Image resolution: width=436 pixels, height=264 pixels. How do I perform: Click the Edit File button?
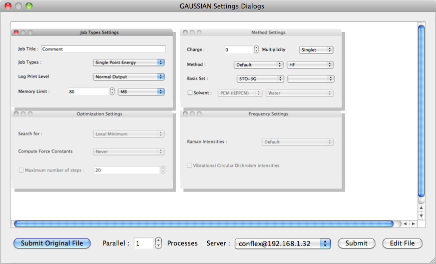(x=402, y=243)
